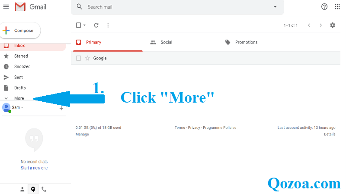346x194 pixels.
Task: Open the Privacy link
Action: click(194, 128)
